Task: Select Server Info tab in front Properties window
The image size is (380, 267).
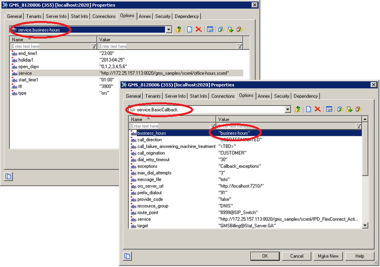Action: coord(175,96)
